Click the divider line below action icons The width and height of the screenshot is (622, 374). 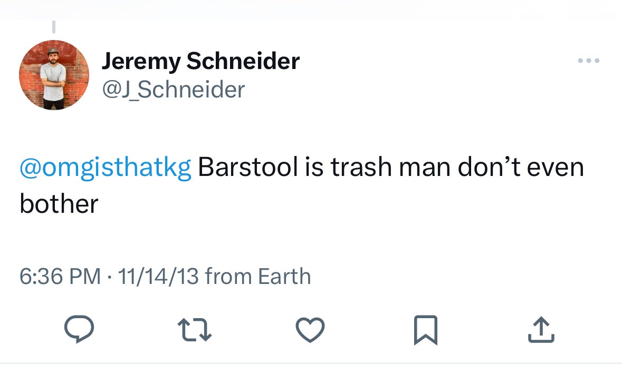click(x=311, y=363)
